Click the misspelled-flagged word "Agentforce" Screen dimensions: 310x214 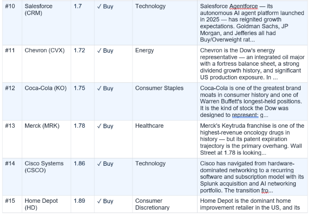(x=244, y=6)
